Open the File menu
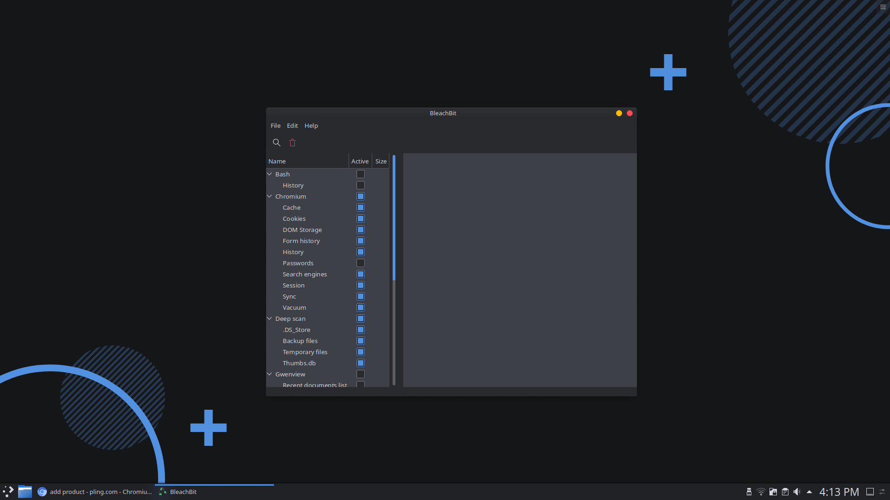 coord(276,125)
